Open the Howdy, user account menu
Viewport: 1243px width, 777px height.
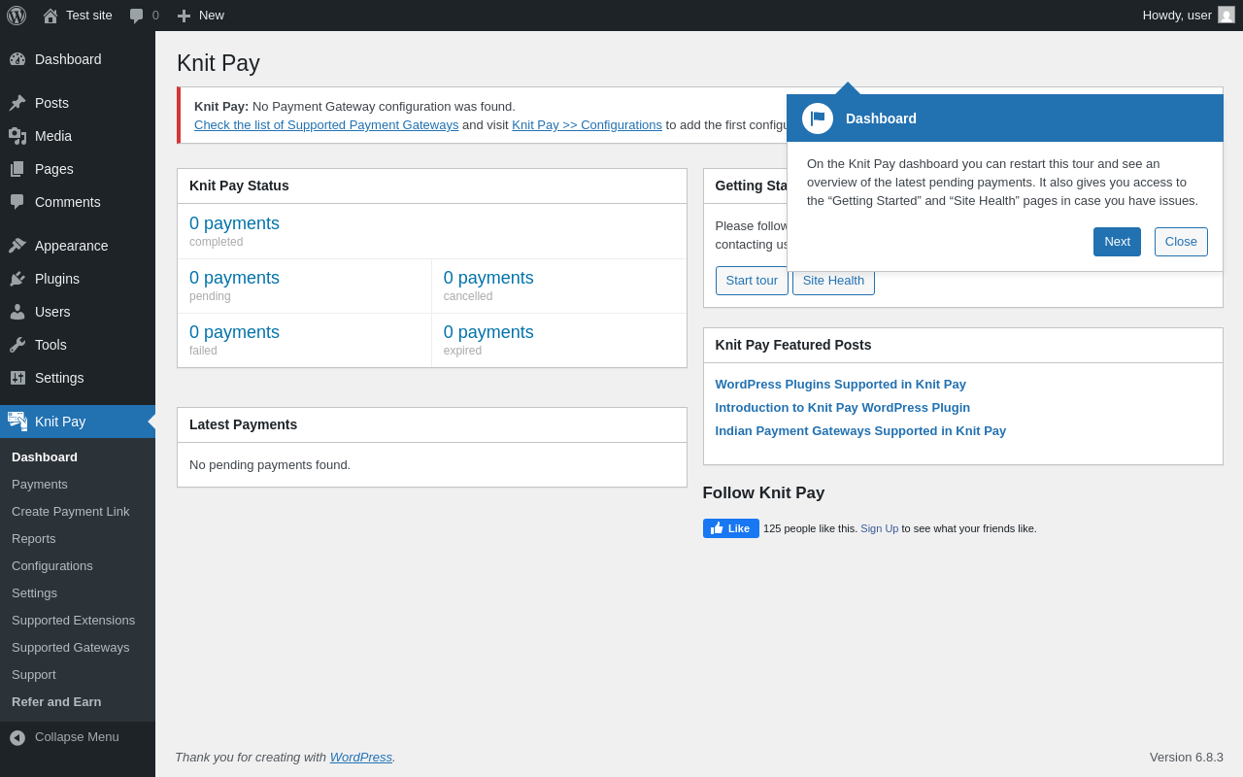coord(1176,15)
